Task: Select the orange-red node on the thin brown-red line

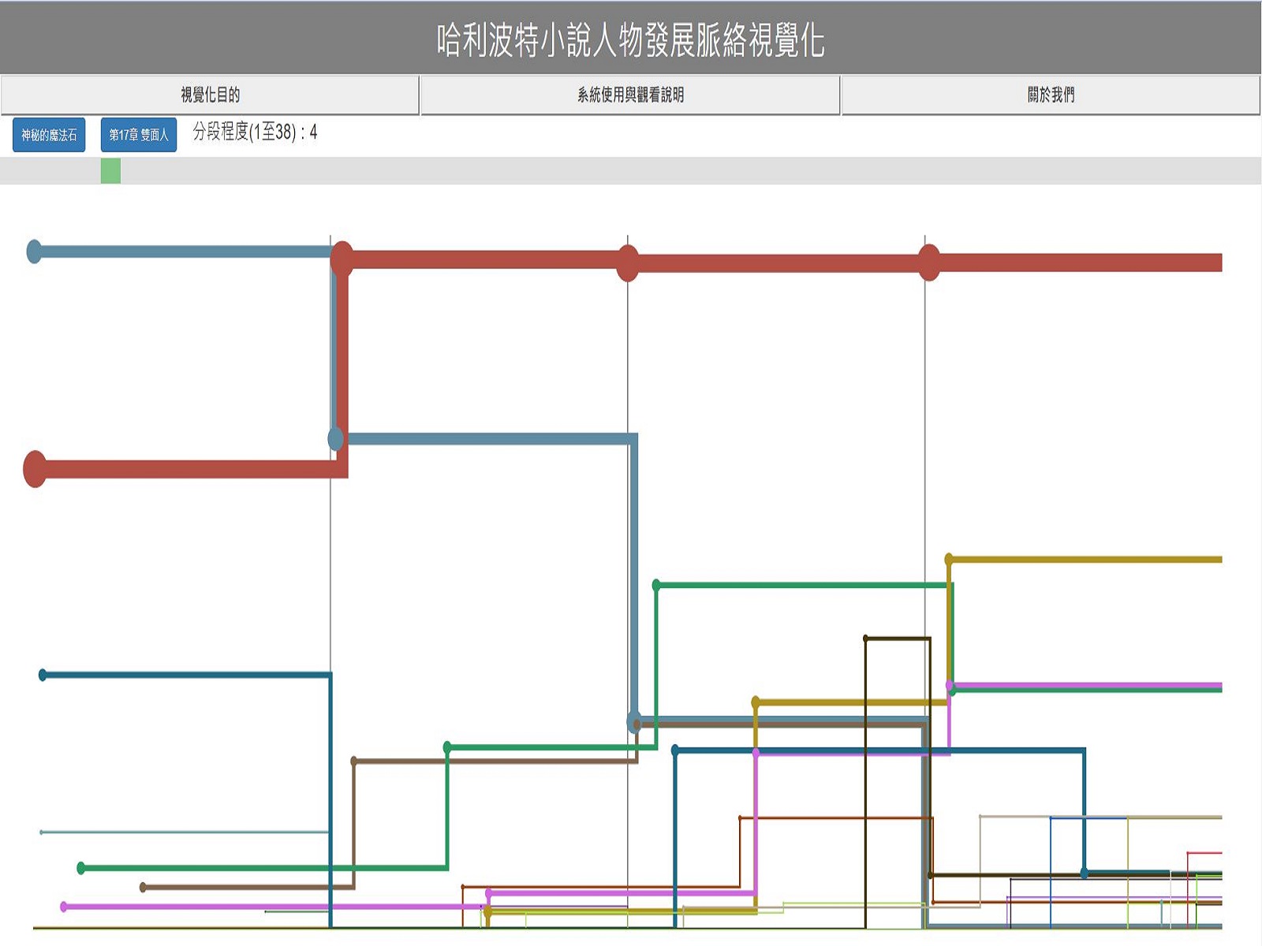Action: 740,818
